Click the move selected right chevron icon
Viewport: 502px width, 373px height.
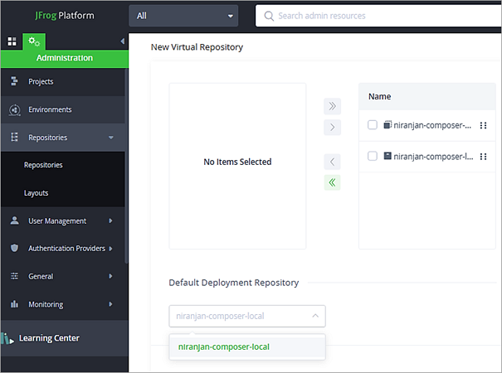coord(332,127)
